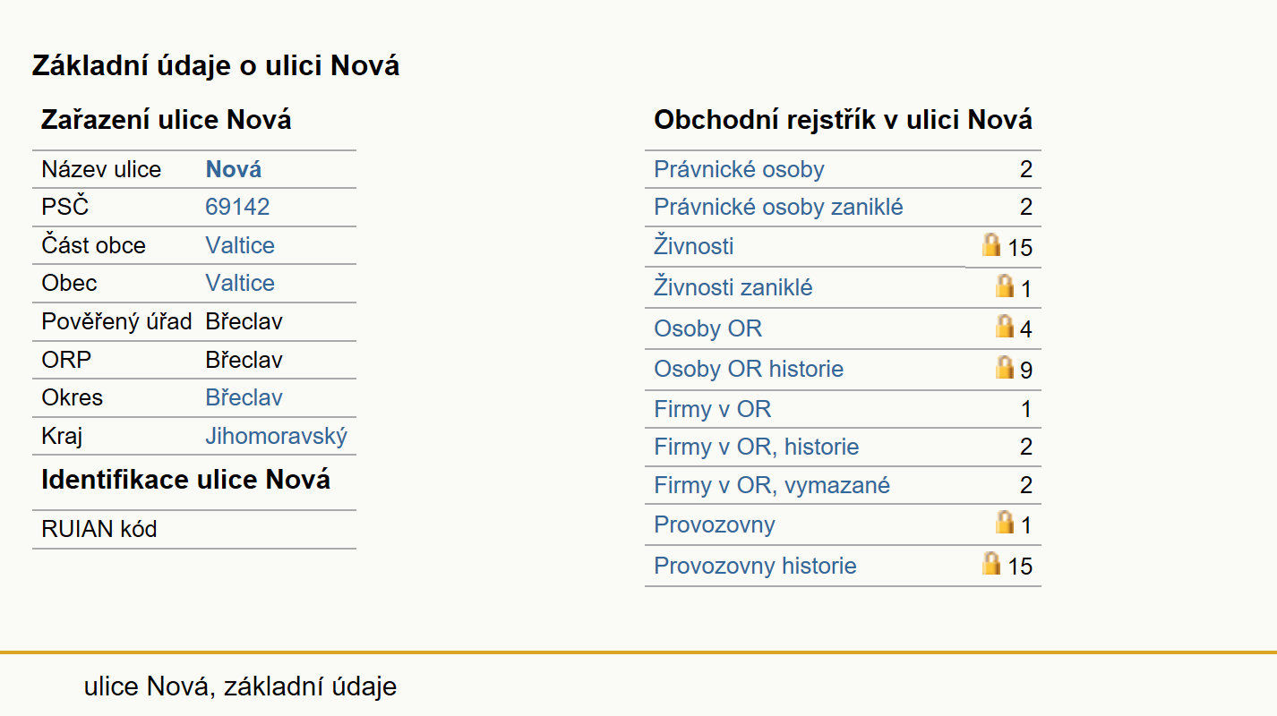The image size is (1277, 716).
Task: Open the Právnické osoby link
Action: tap(739, 169)
